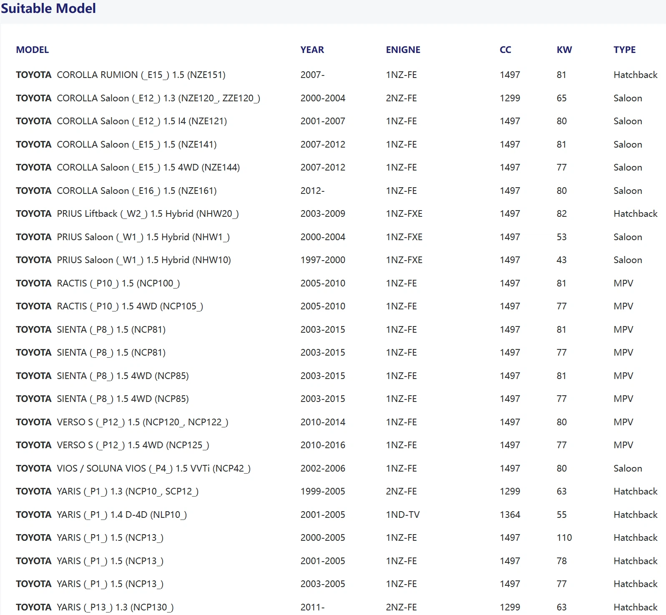This screenshot has height=615, width=666.
Task: Click KW value 53 in PRIUS NHW1_ row
Action: 562,237
